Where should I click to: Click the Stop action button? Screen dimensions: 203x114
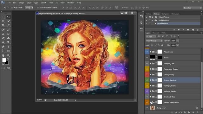click(x=174, y=30)
